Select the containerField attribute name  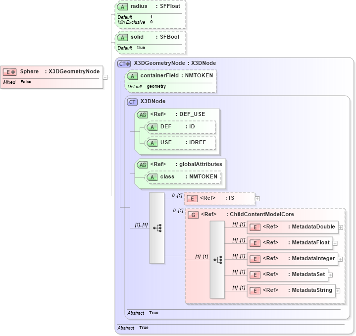pyautogui.click(x=159, y=75)
